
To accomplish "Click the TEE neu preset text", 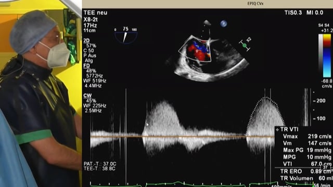I will coord(95,12).
